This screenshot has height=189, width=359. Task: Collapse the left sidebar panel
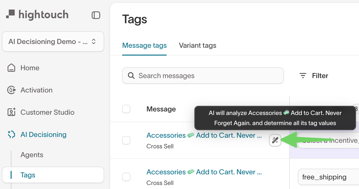click(x=96, y=15)
